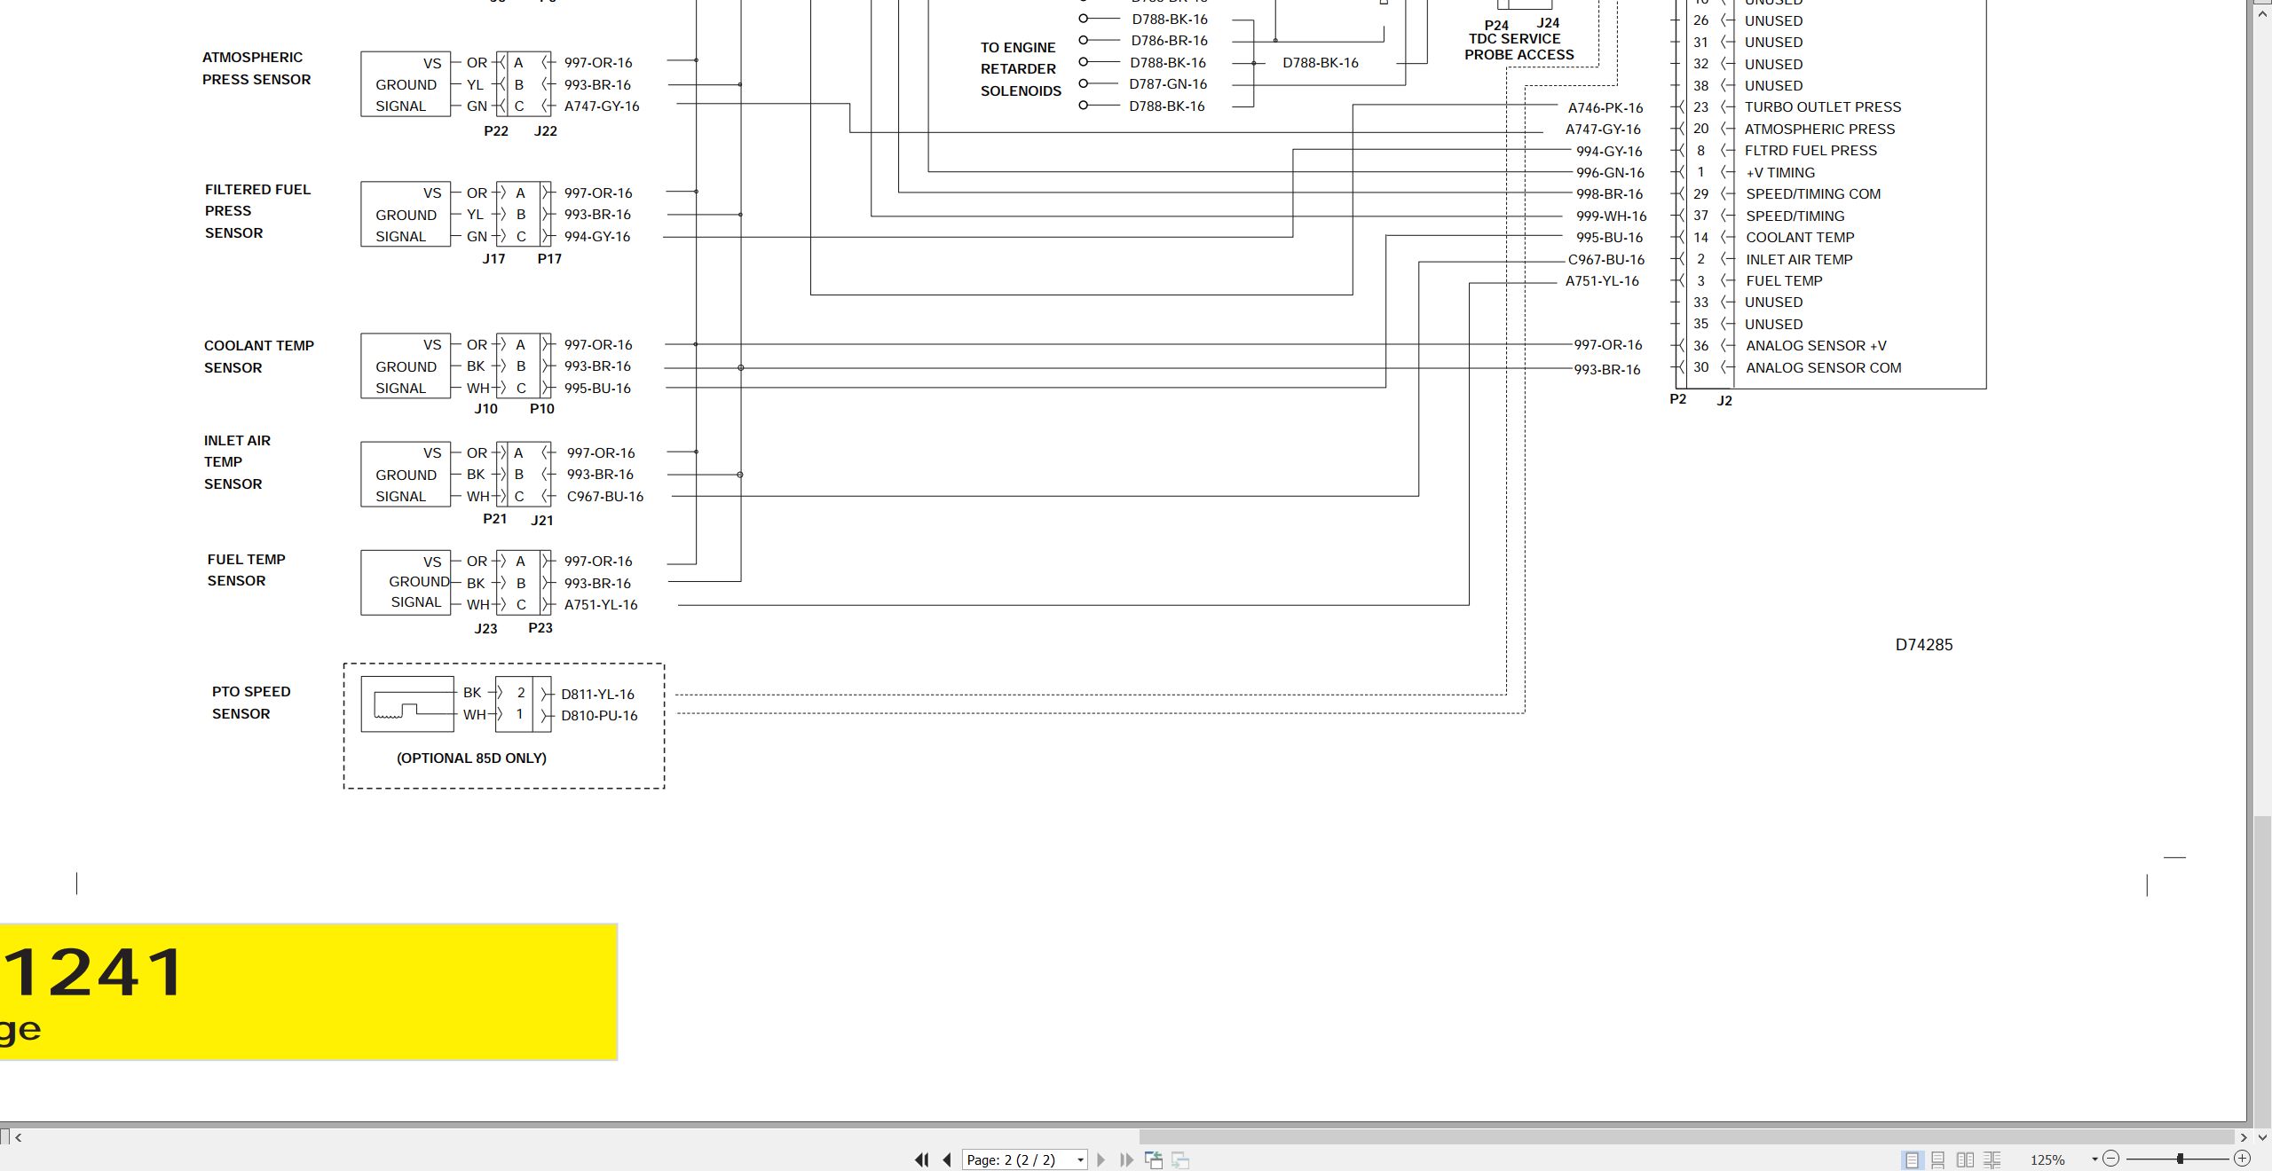Click wire label D810-PU-16
Viewport: 2272px width, 1171px height.
tap(599, 716)
